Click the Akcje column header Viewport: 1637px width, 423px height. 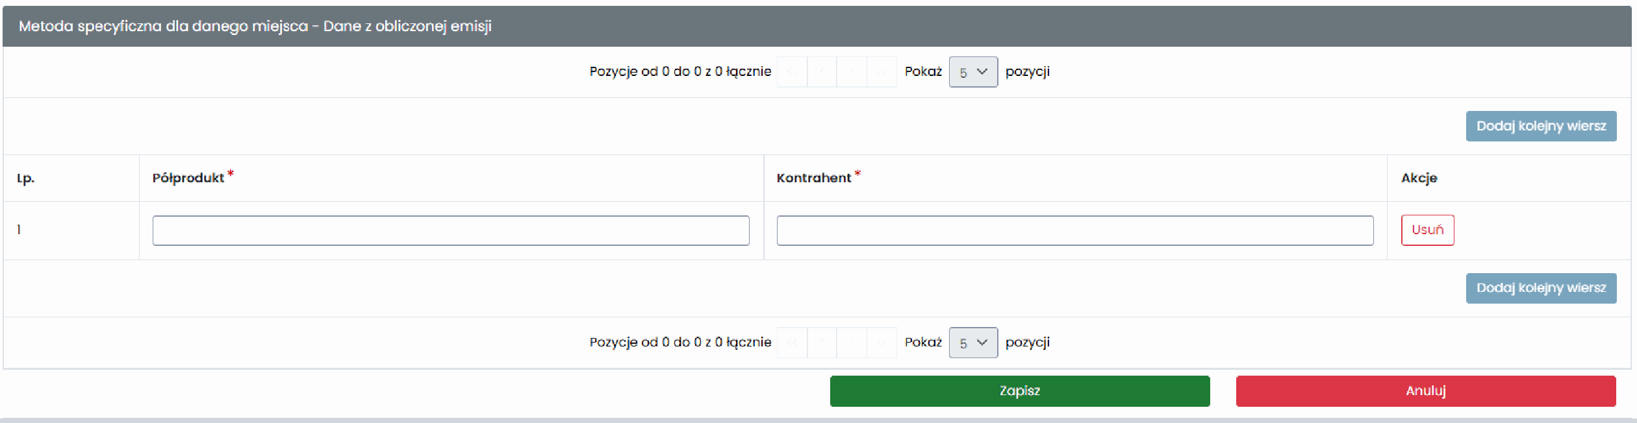click(x=1419, y=178)
